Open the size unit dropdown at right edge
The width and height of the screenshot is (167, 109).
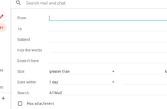click(166, 71)
